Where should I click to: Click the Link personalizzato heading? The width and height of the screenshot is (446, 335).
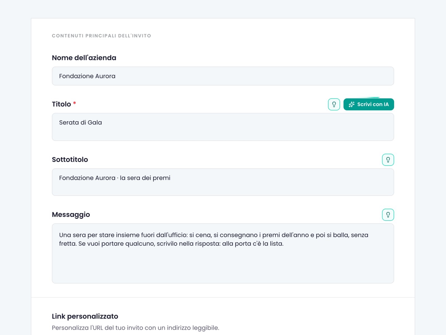coord(85,316)
